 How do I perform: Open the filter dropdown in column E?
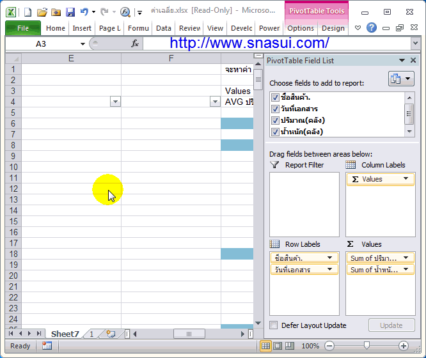tap(115, 102)
